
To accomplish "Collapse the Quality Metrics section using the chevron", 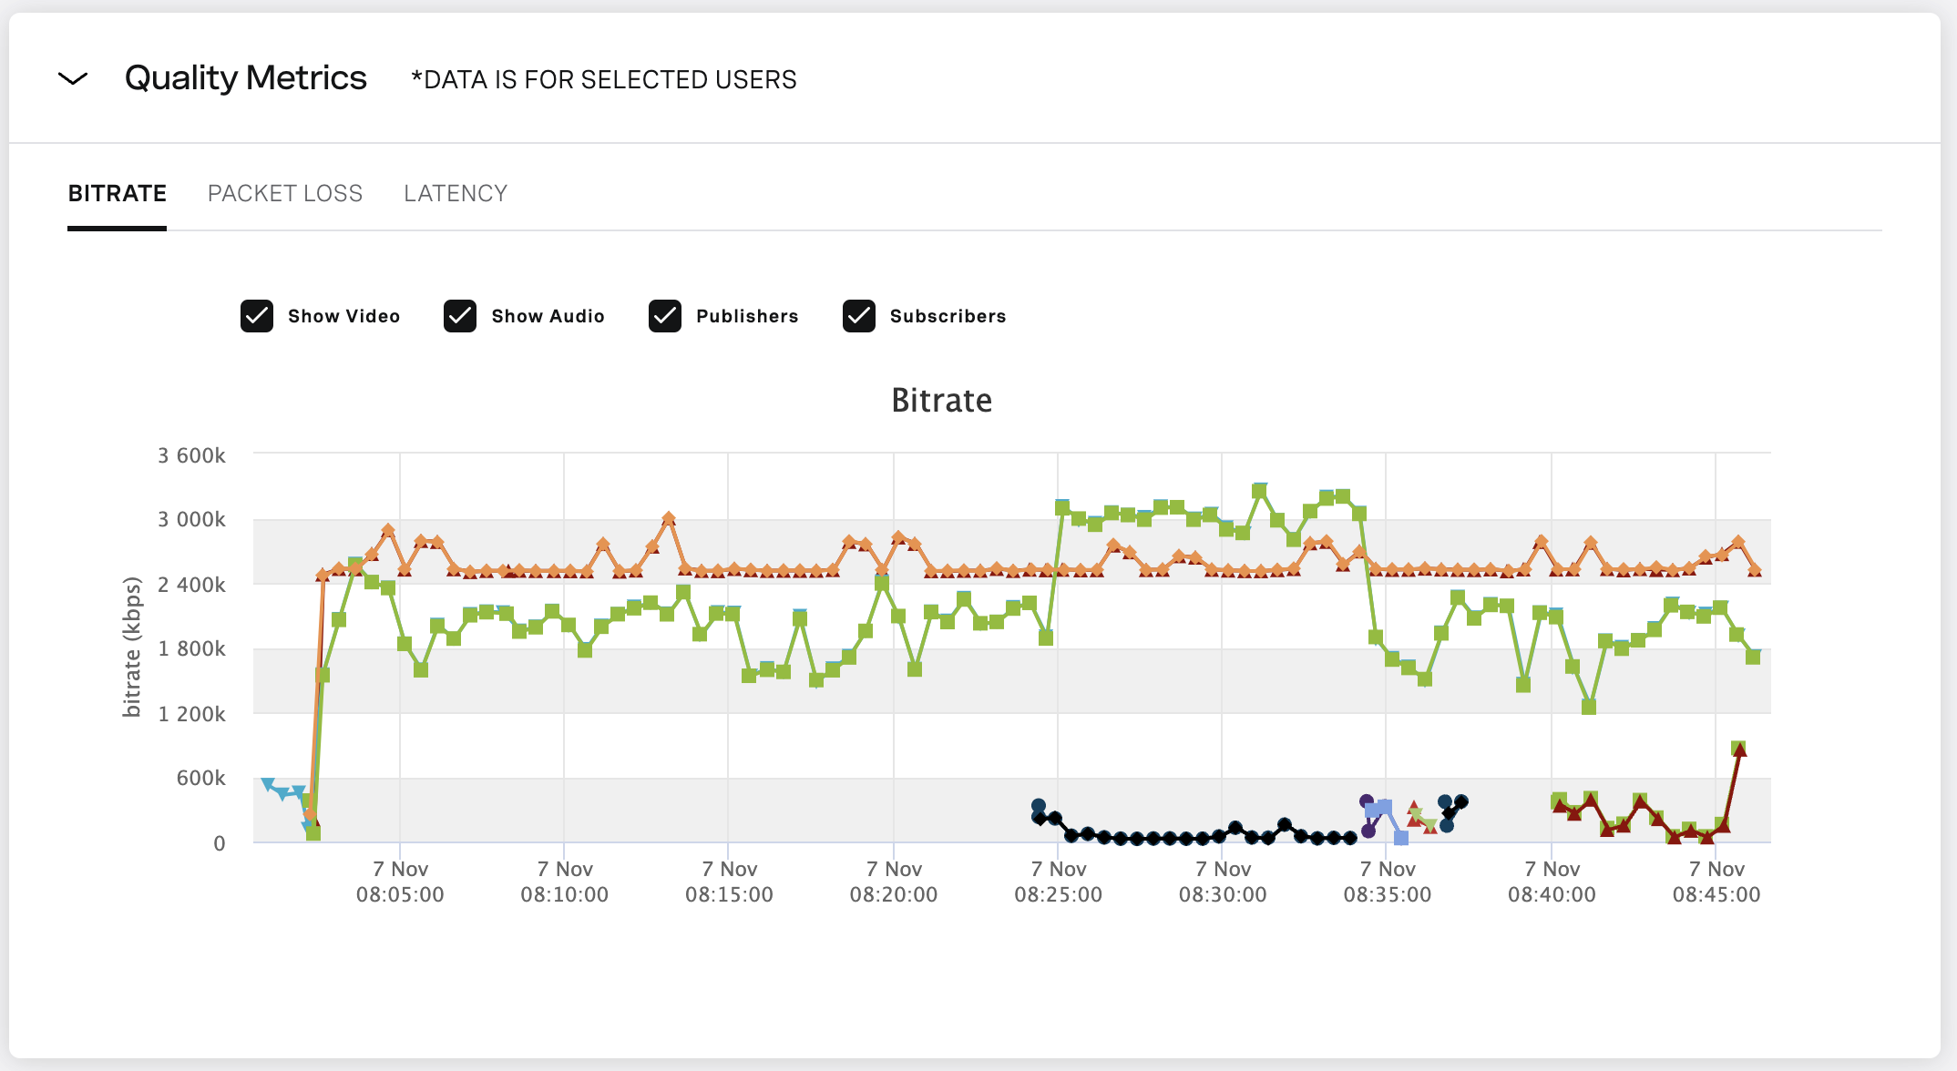I will 72,79.
